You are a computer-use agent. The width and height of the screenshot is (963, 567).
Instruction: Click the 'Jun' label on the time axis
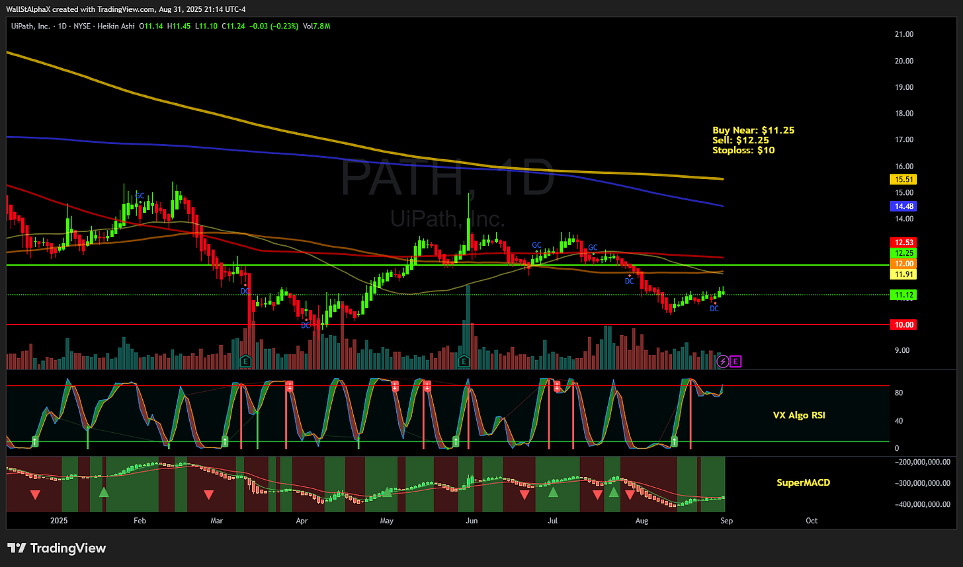click(472, 521)
